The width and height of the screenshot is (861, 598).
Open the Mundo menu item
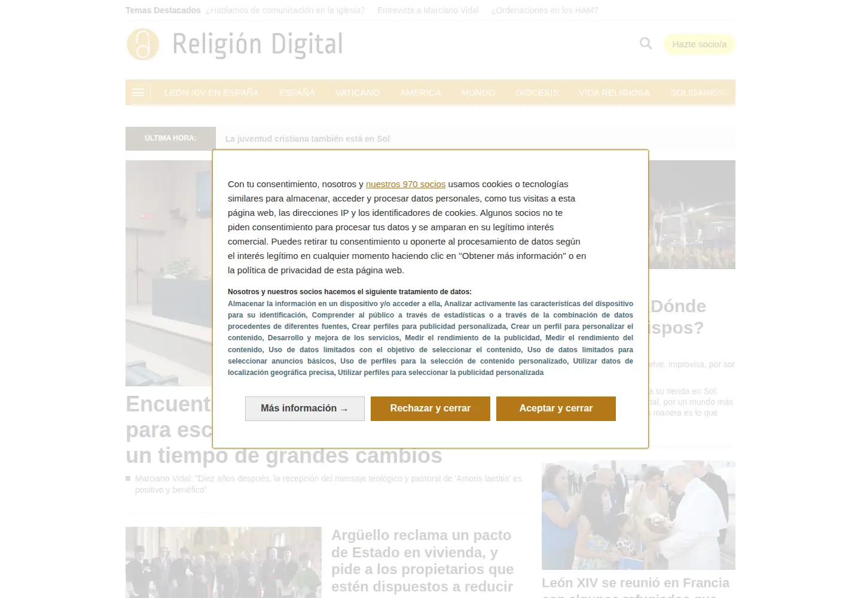tap(478, 93)
